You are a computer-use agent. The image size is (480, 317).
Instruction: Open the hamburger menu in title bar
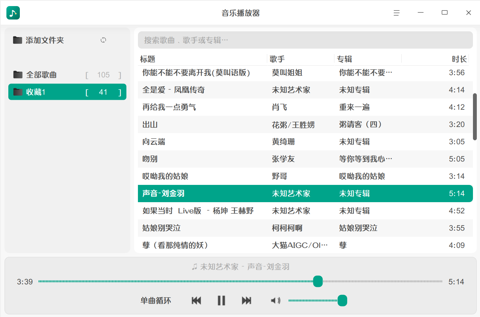[x=396, y=13]
